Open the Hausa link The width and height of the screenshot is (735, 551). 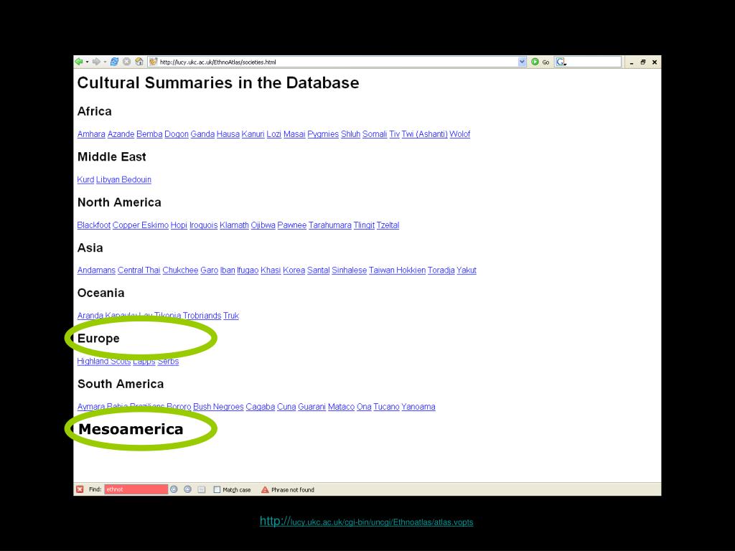[x=228, y=134]
